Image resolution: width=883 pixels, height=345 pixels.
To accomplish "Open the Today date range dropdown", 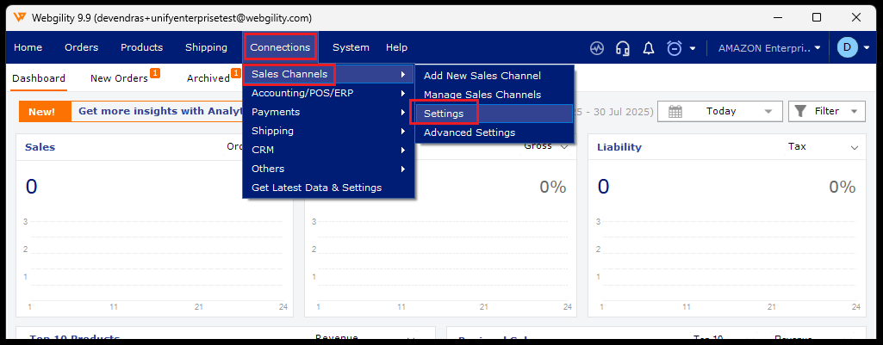I will click(767, 112).
